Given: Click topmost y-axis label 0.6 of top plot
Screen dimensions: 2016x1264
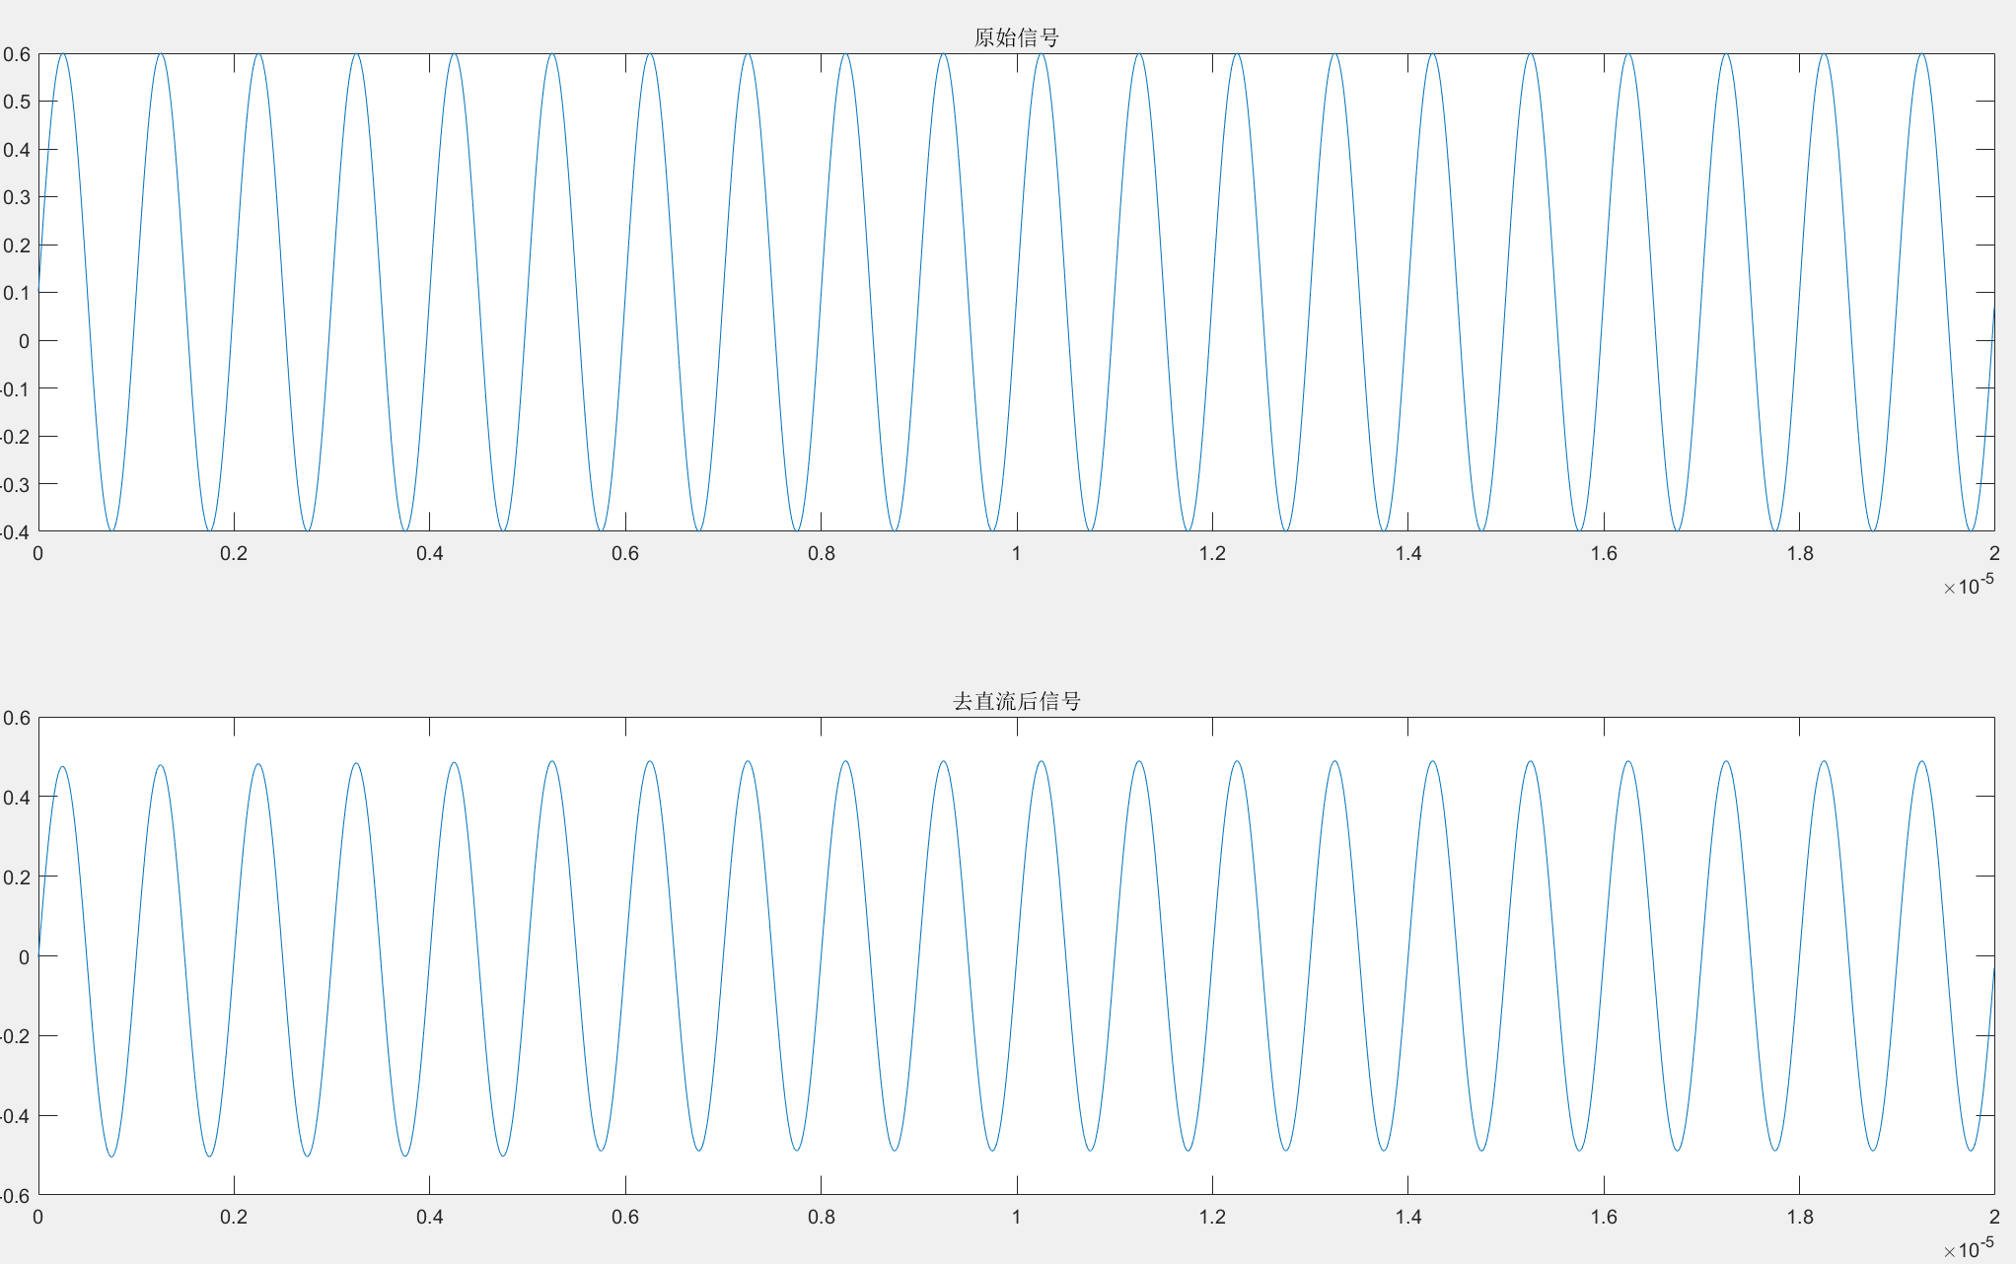Looking at the screenshot, I should click(17, 54).
